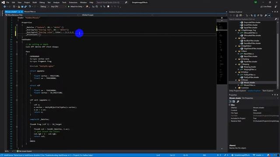This screenshot has width=280, height=157.
Task: Click the bookmark toolbar icon
Action: click(x=108, y=7)
